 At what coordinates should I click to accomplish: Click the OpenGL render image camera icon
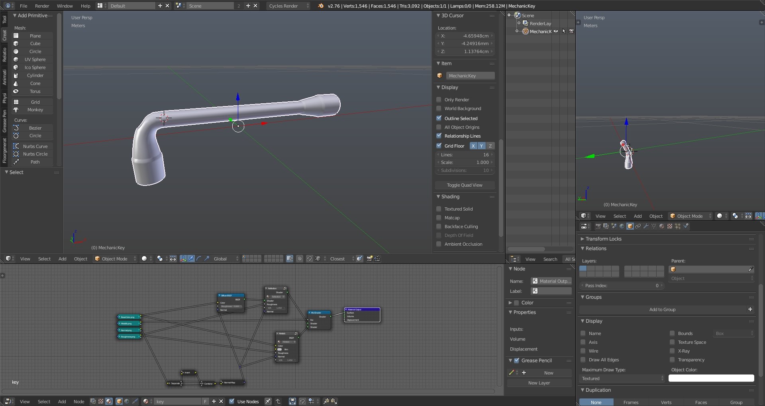(369, 259)
